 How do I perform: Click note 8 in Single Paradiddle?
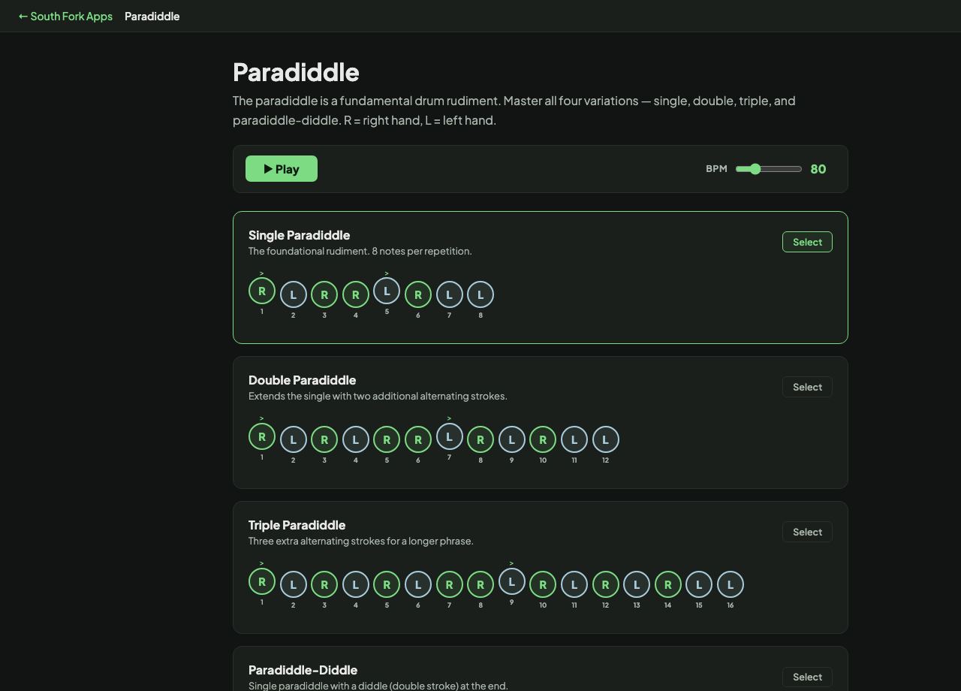480,294
